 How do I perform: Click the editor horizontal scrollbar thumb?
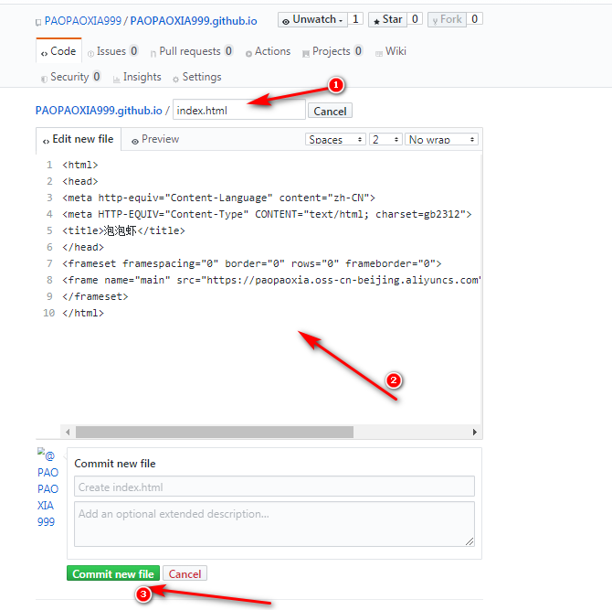pos(215,432)
